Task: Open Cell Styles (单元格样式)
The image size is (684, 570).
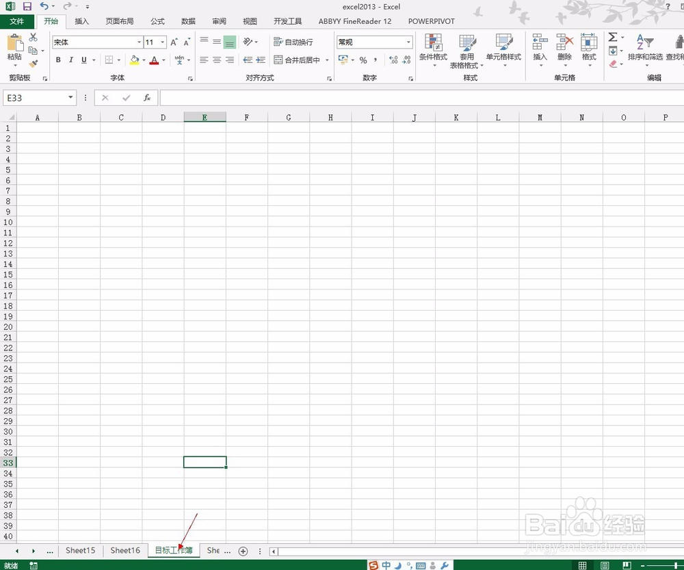Action: pyautogui.click(x=504, y=50)
